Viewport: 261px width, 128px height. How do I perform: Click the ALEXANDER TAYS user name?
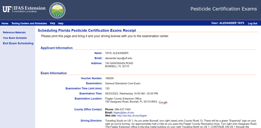[232, 23]
